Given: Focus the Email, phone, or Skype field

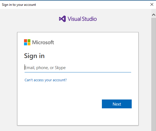Looking at the screenshot, I should click(78, 68).
